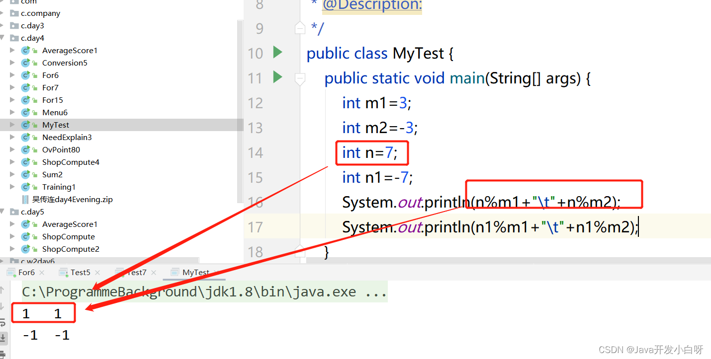Click the OvPoint80 class icon
Viewport: 711px width, 359px height.
[x=26, y=150]
